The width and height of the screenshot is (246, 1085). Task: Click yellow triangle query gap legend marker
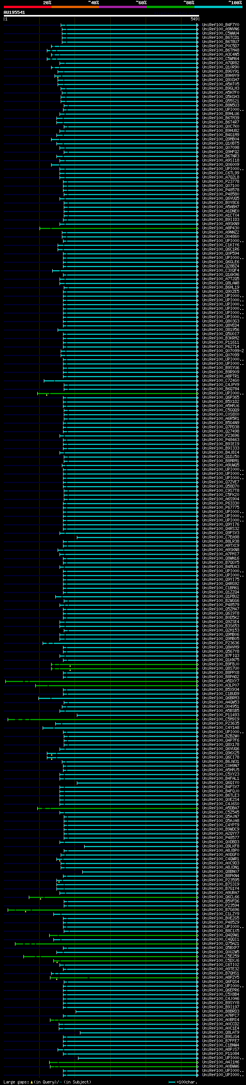[32, 1082]
